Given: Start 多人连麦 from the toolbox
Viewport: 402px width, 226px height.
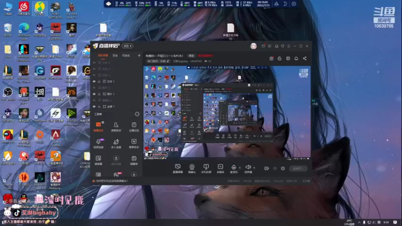Looking at the screenshot, I should pos(116,144).
